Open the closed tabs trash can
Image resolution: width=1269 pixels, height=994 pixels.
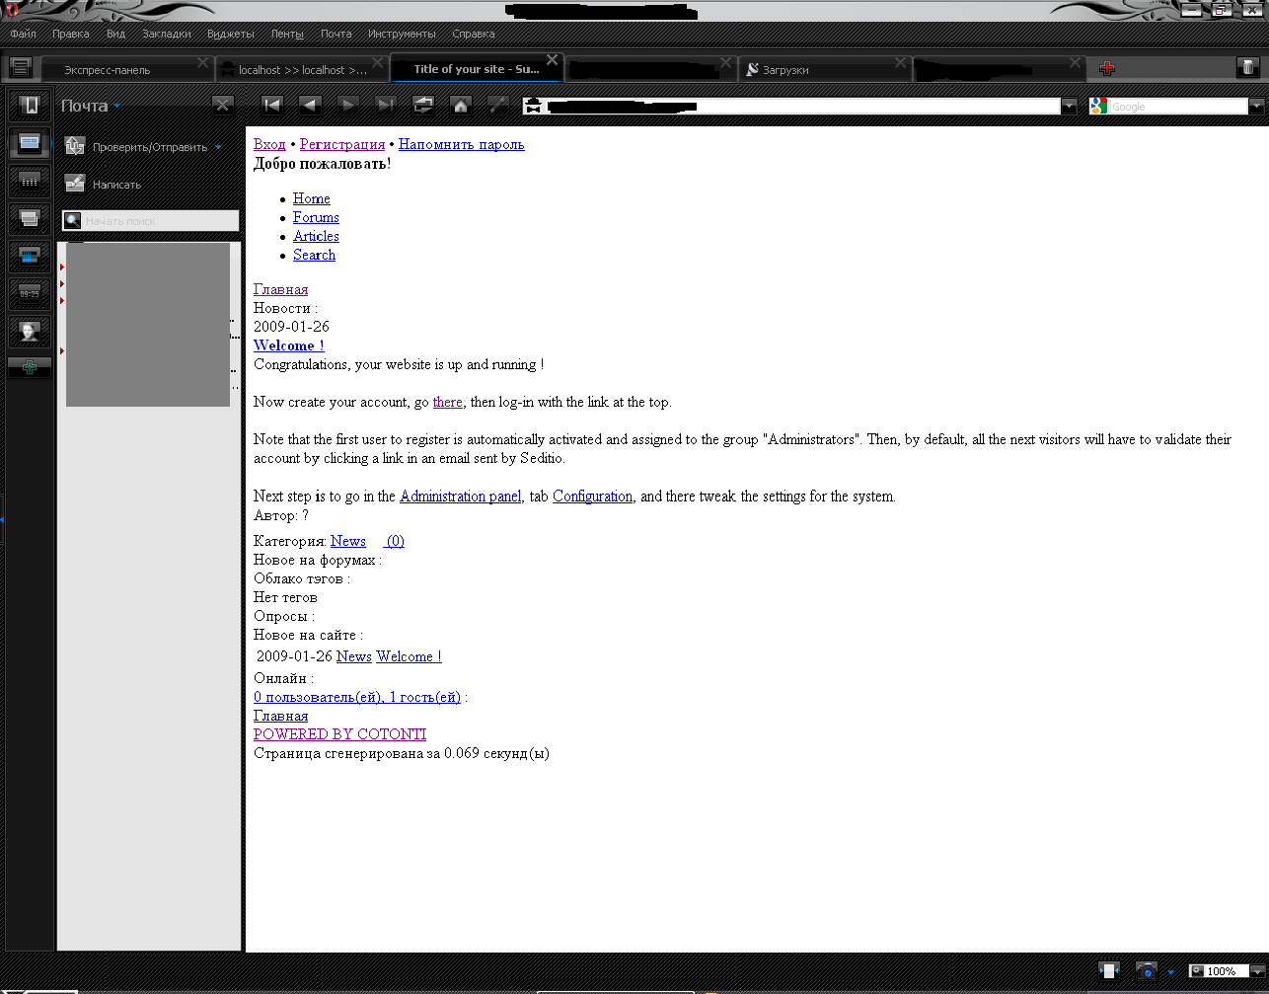pos(1247,67)
